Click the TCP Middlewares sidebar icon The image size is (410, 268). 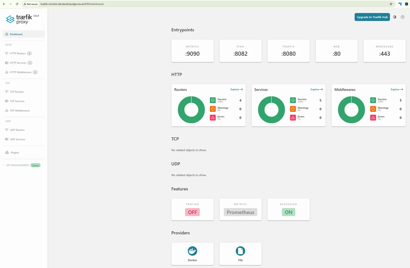coord(7,111)
